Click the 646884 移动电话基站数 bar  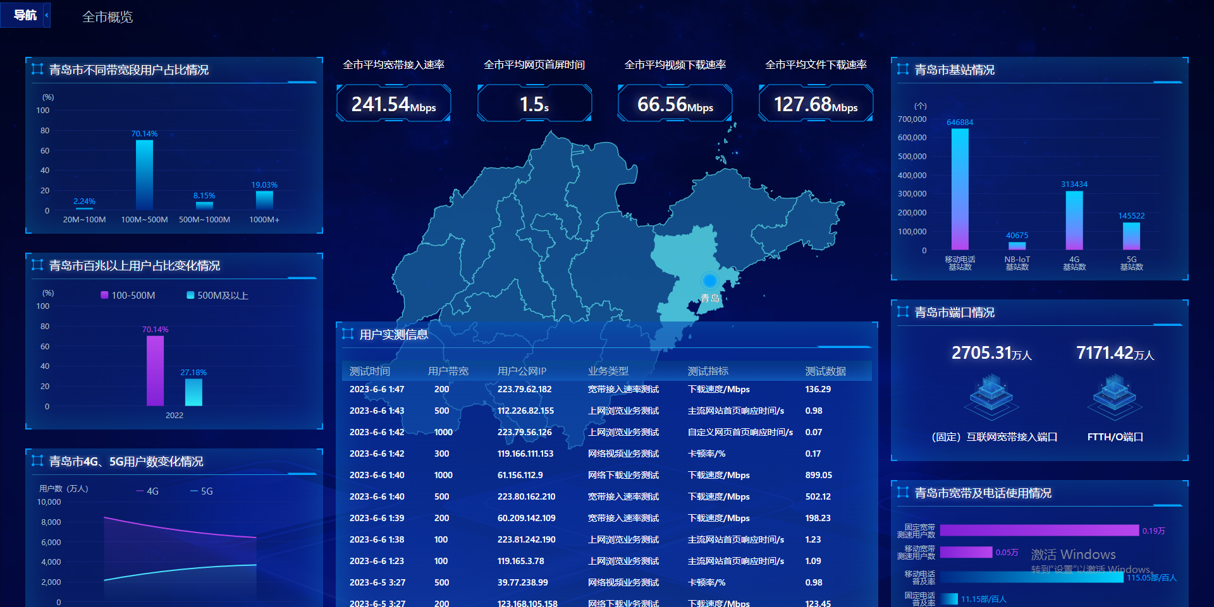[960, 189]
